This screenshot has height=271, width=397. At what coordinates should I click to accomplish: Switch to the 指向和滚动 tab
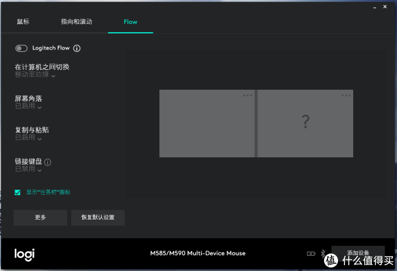76,22
